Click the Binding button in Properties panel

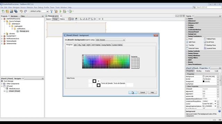(x=199, y=71)
